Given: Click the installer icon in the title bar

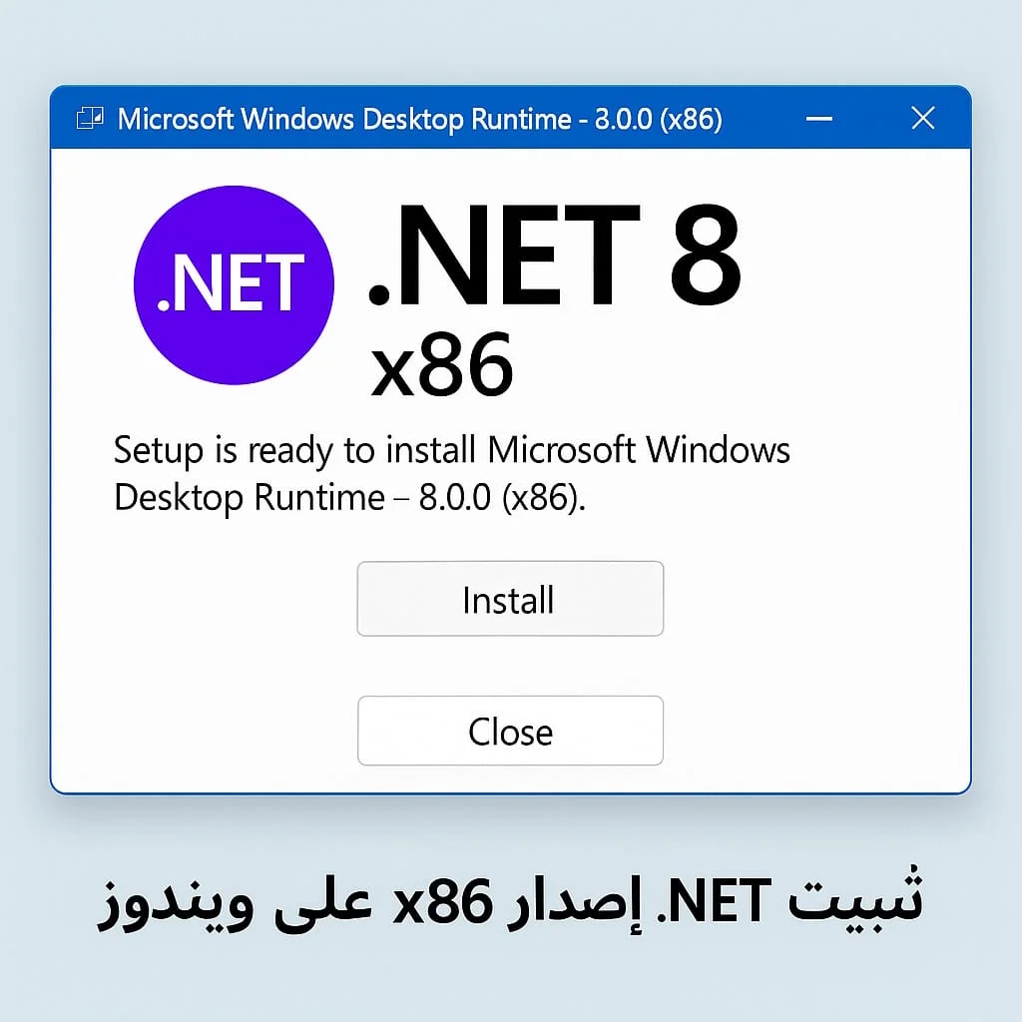Looking at the screenshot, I should pos(90,120).
